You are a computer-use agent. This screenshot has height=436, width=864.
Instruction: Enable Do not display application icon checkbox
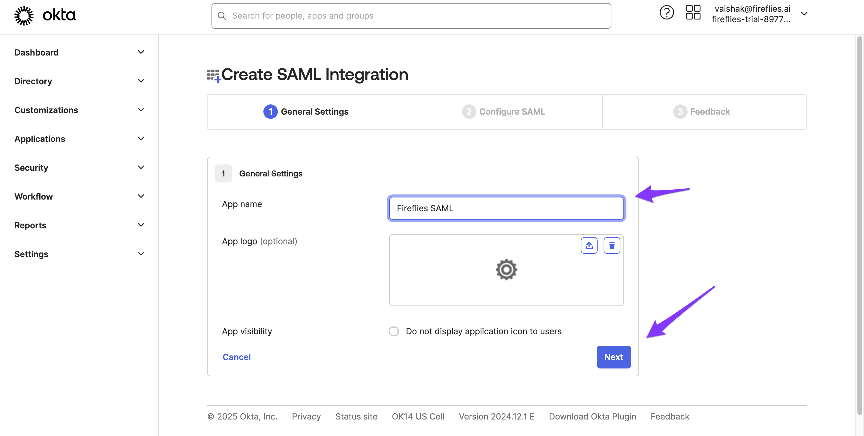[394, 331]
